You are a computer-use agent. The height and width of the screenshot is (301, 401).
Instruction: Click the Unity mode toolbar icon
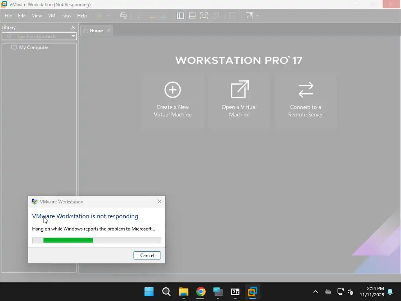pyautogui.click(x=216, y=16)
